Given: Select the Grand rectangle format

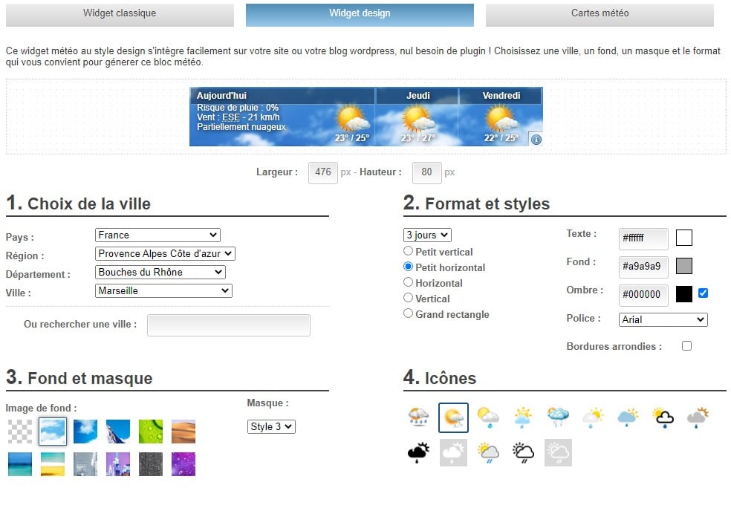Looking at the screenshot, I should pyautogui.click(x=408, y=313).
